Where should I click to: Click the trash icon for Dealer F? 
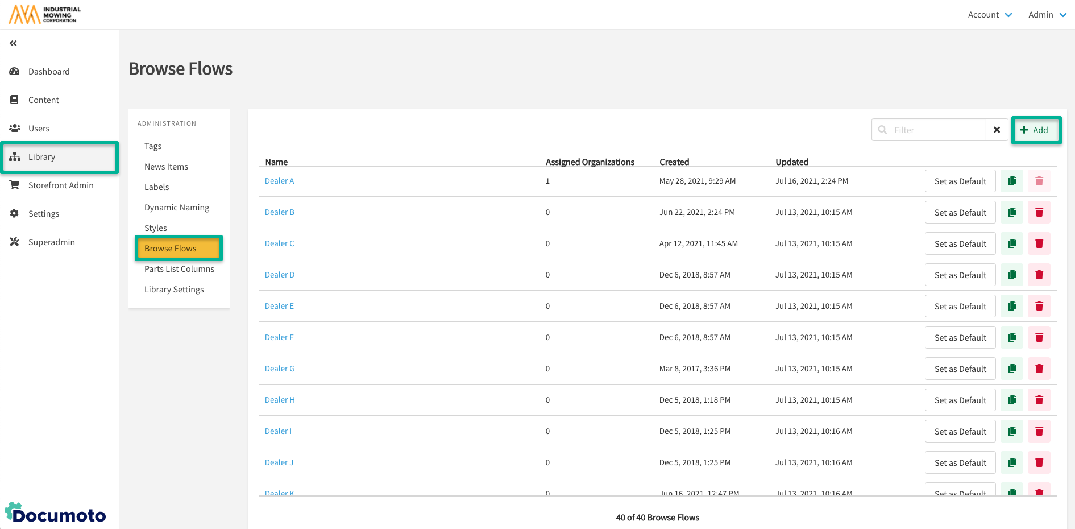[x=1039, y=337]
